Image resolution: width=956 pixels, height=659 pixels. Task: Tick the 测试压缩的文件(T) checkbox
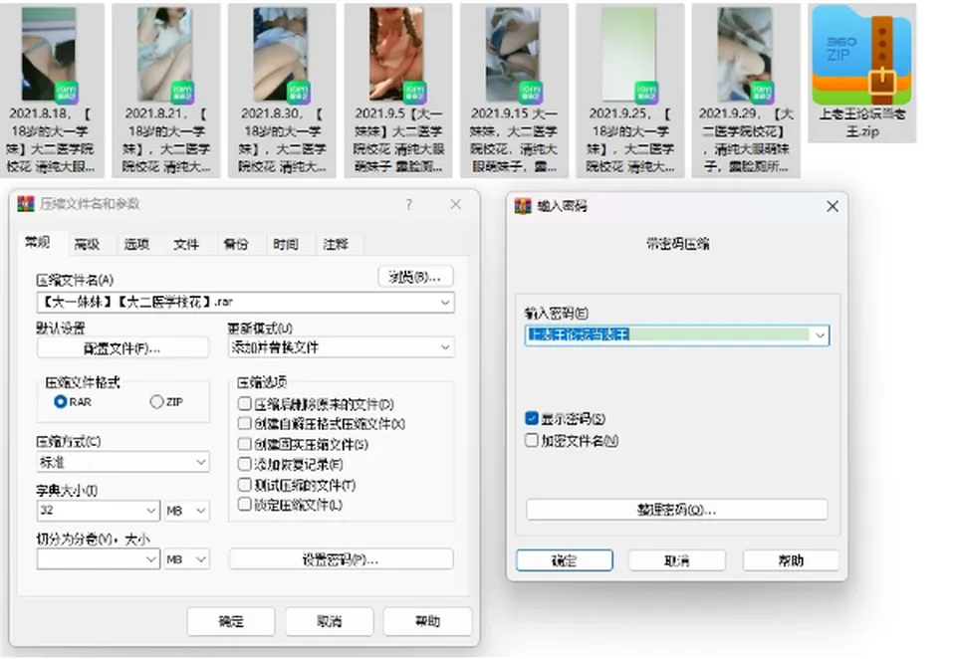[245, 485]
